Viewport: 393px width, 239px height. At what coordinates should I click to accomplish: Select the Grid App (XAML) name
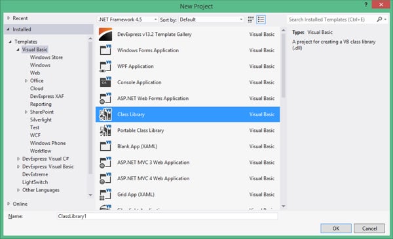click(136, 194)
